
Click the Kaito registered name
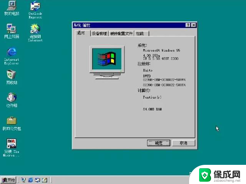pos(148,70)
